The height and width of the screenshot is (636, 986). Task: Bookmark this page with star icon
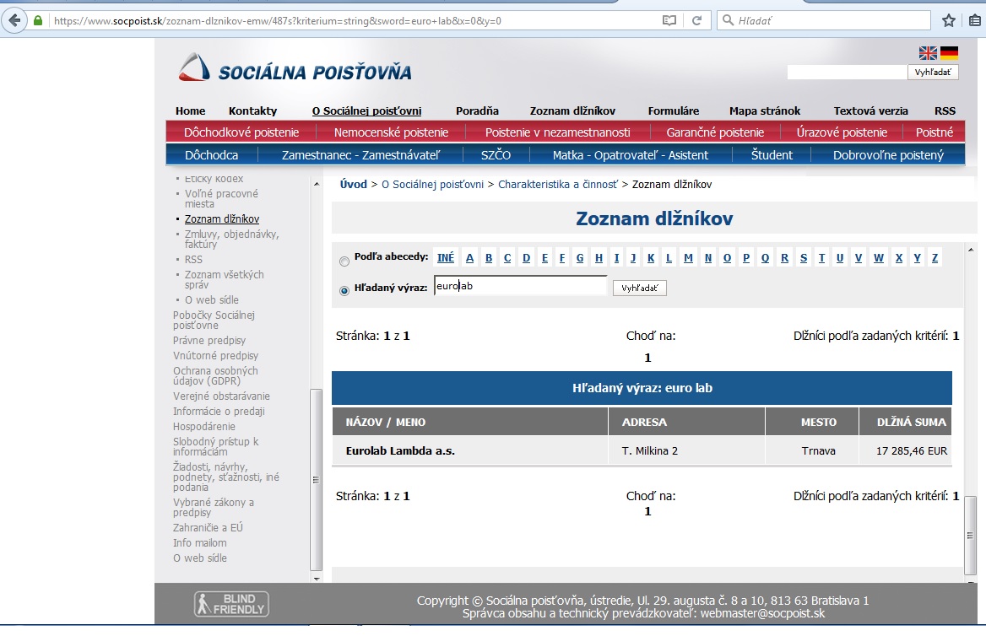click(x=948, y=20)
